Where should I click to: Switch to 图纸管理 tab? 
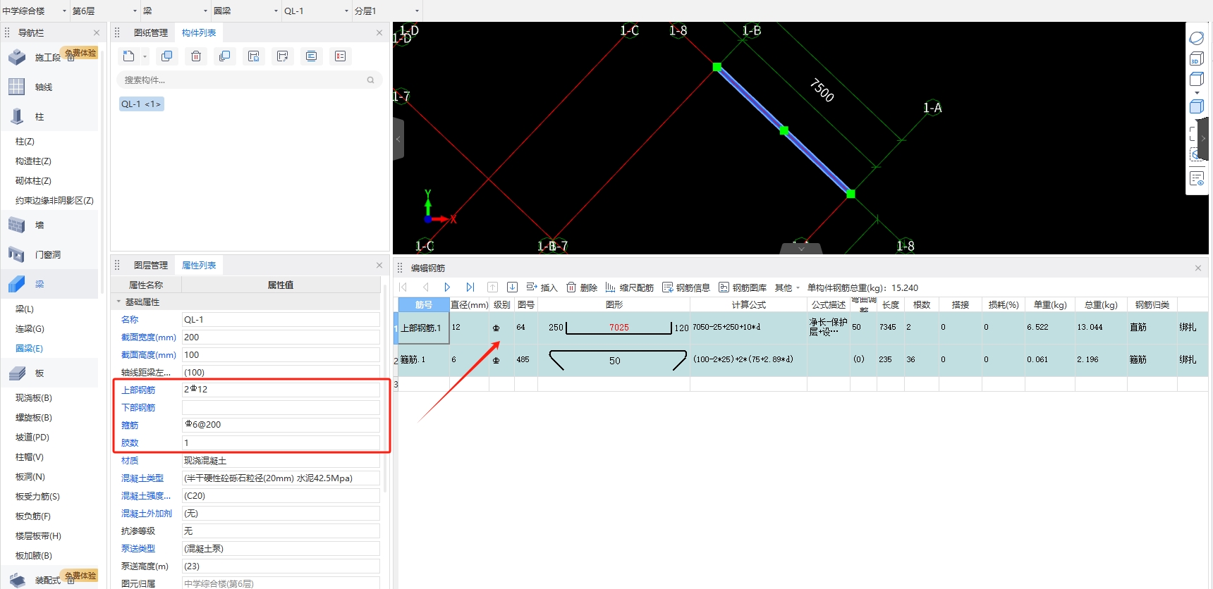(151, 33)
